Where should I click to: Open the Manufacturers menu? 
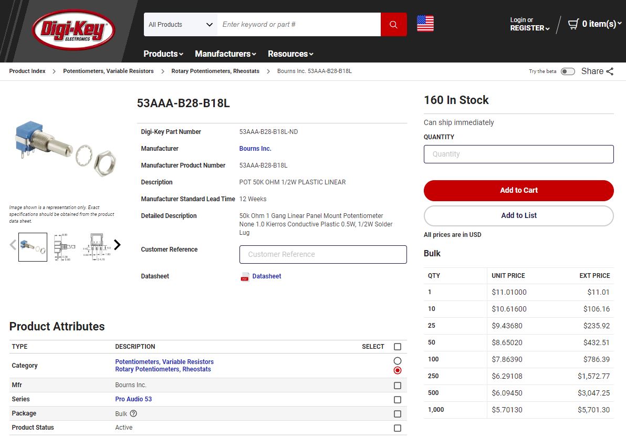coord(225,54)
